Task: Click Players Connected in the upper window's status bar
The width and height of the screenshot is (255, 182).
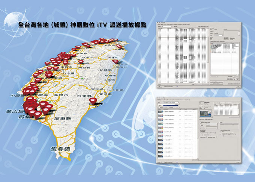Action: (168, 86)
